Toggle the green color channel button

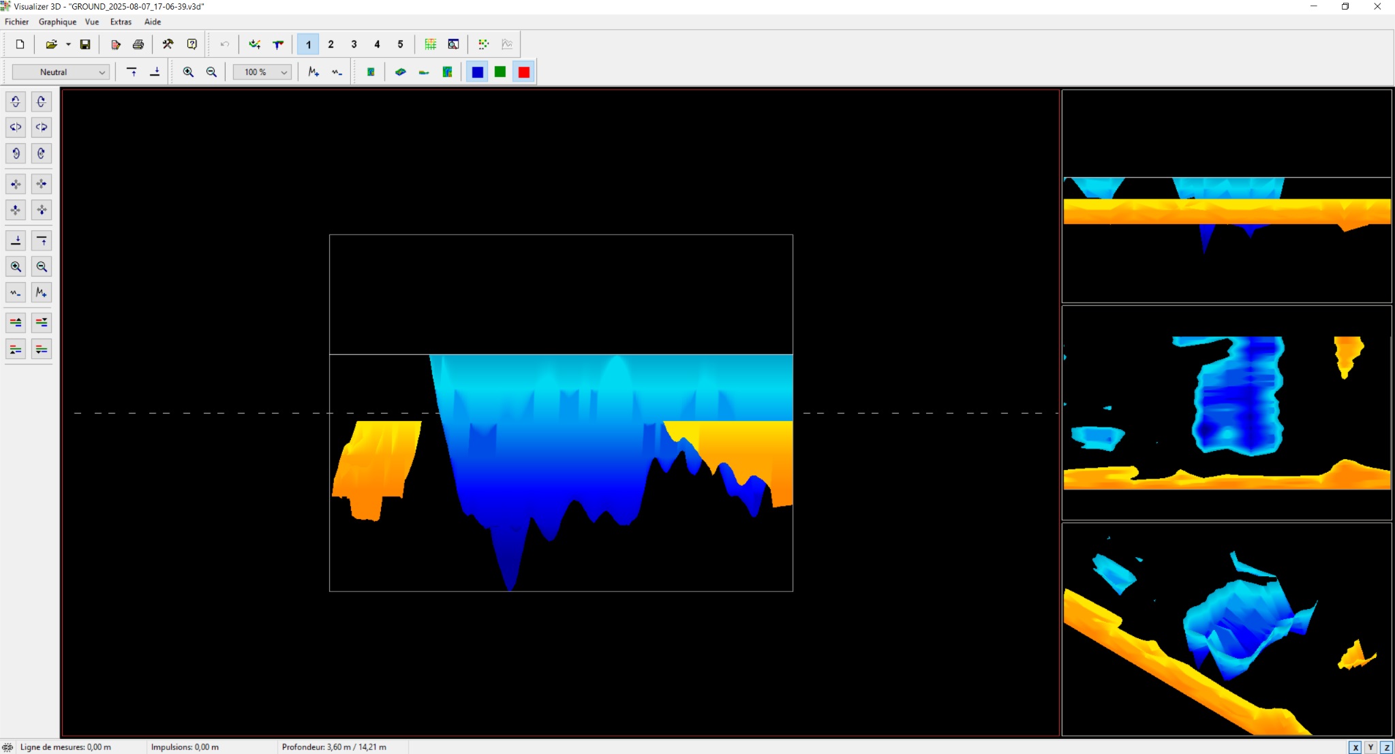pyautogui.click(x=500, y=72)
